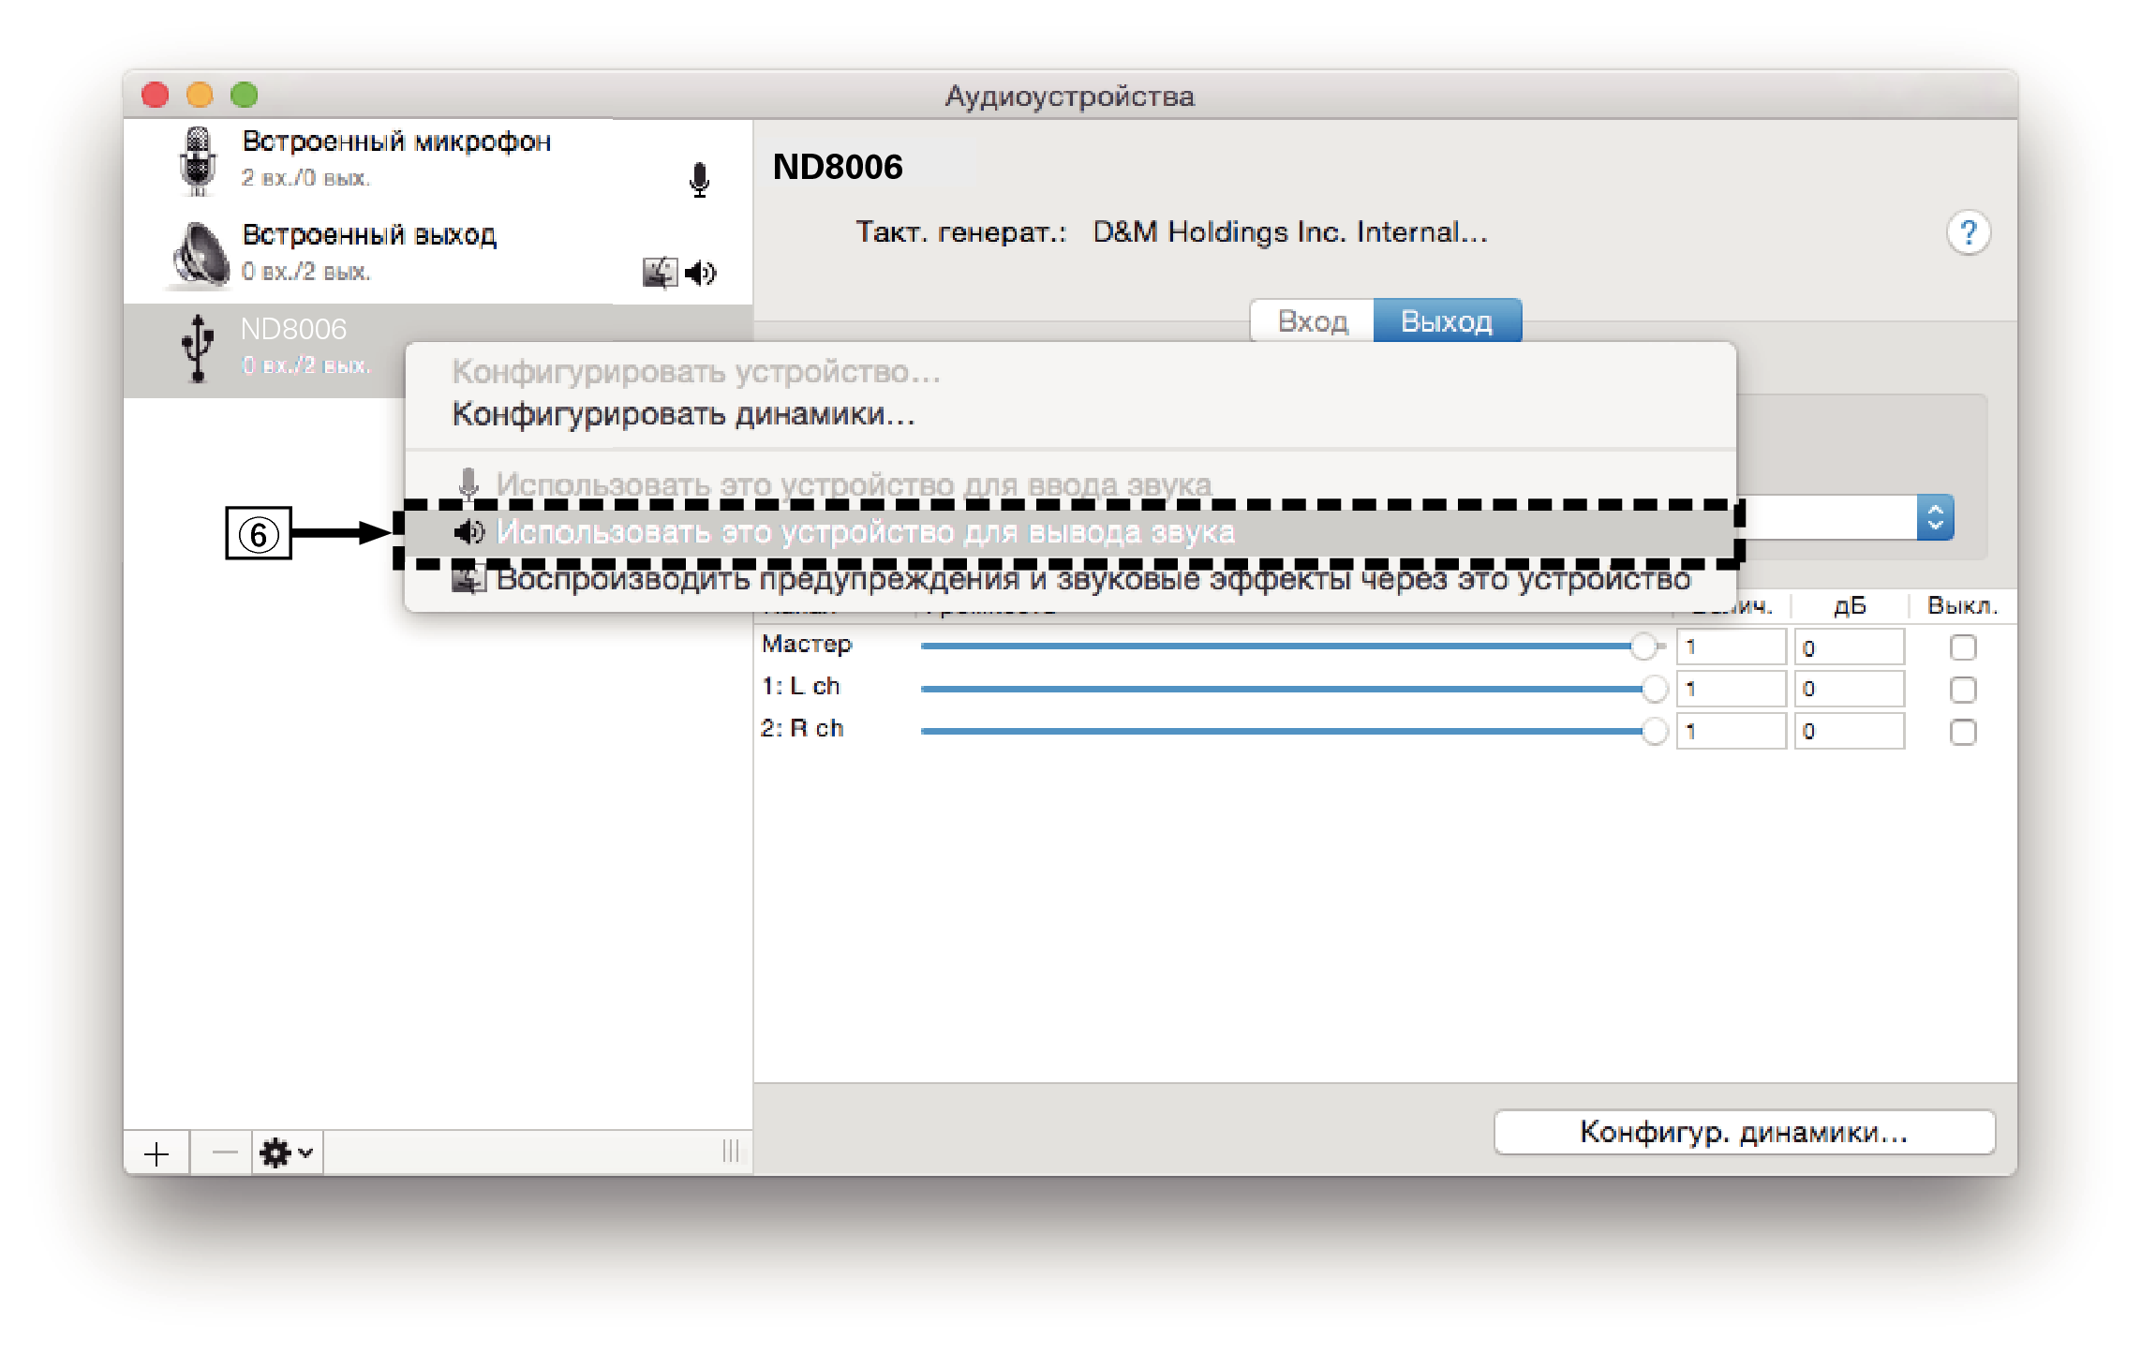Click the Выкл. column header
Screen dimensions: 2141x1353
1962,606
